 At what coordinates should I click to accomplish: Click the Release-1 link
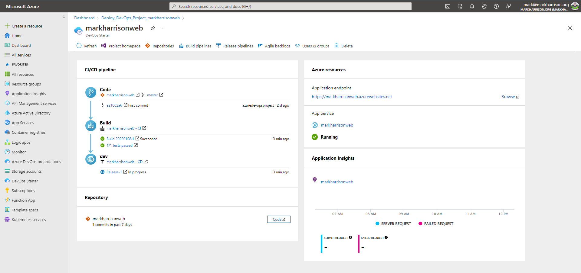click(x=114, y=172)
